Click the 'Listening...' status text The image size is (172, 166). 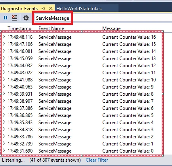(x=13, y=160)
